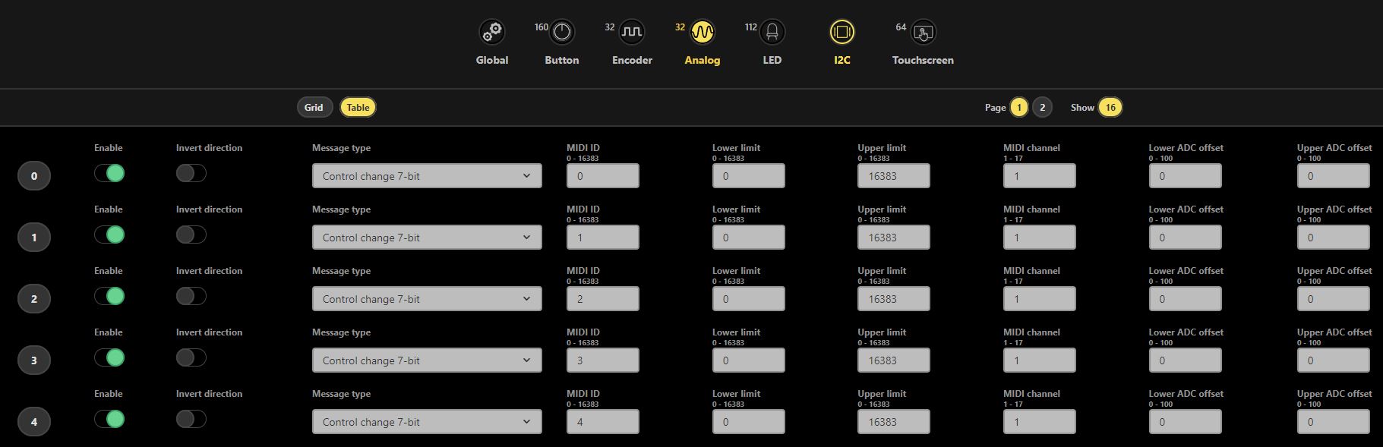This screenshot has width=1383, height=447.
Task: Disable the Enable toggle for analog 0
Action: coord(109,174)
